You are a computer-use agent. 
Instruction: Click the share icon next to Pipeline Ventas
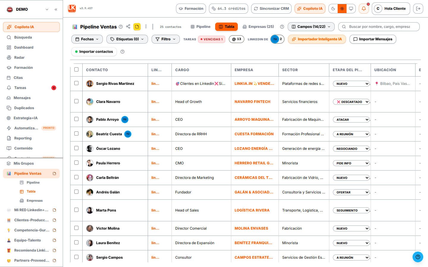pos(128,26)
